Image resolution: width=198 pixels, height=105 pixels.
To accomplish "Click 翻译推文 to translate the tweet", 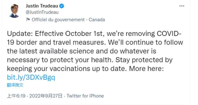I will (15, 85).
